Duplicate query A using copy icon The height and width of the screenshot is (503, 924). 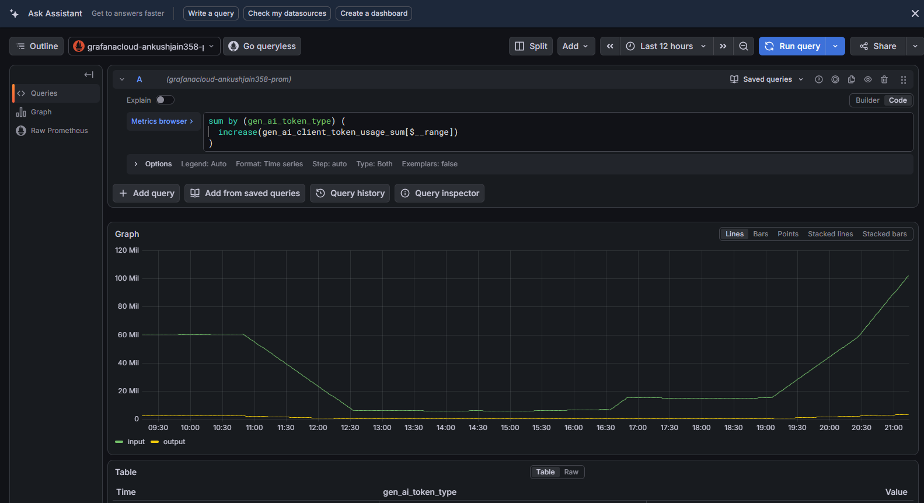click(x=852, y=79)
